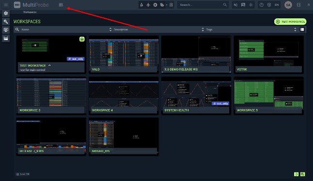The image size is (313, 181).
Task: Open the WORKSPACE 3 thumbnail
Action: pos(51,96)
